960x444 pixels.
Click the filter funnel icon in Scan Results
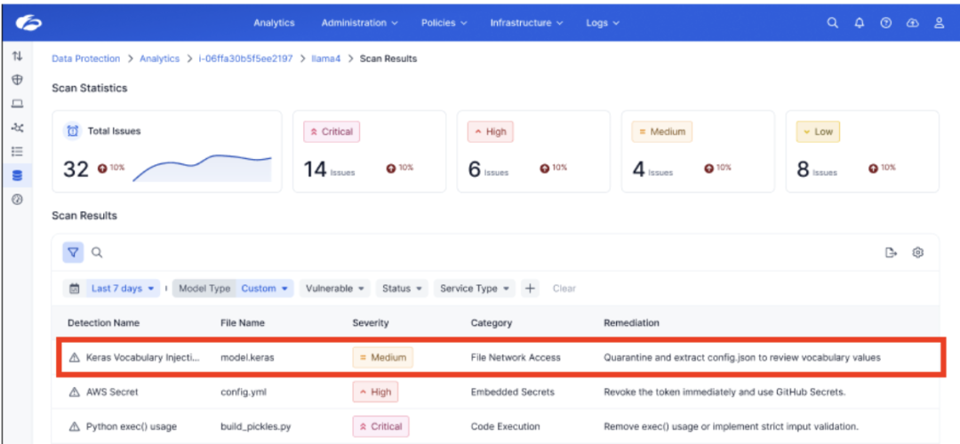point(73,253)
